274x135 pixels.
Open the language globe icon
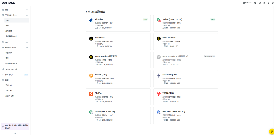point(255,3)
